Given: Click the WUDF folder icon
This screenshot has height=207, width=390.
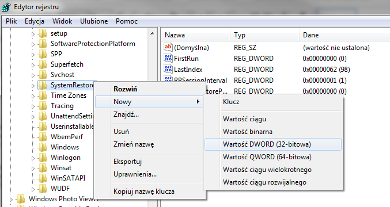Looking at the screenshot, I should (43, 189).
